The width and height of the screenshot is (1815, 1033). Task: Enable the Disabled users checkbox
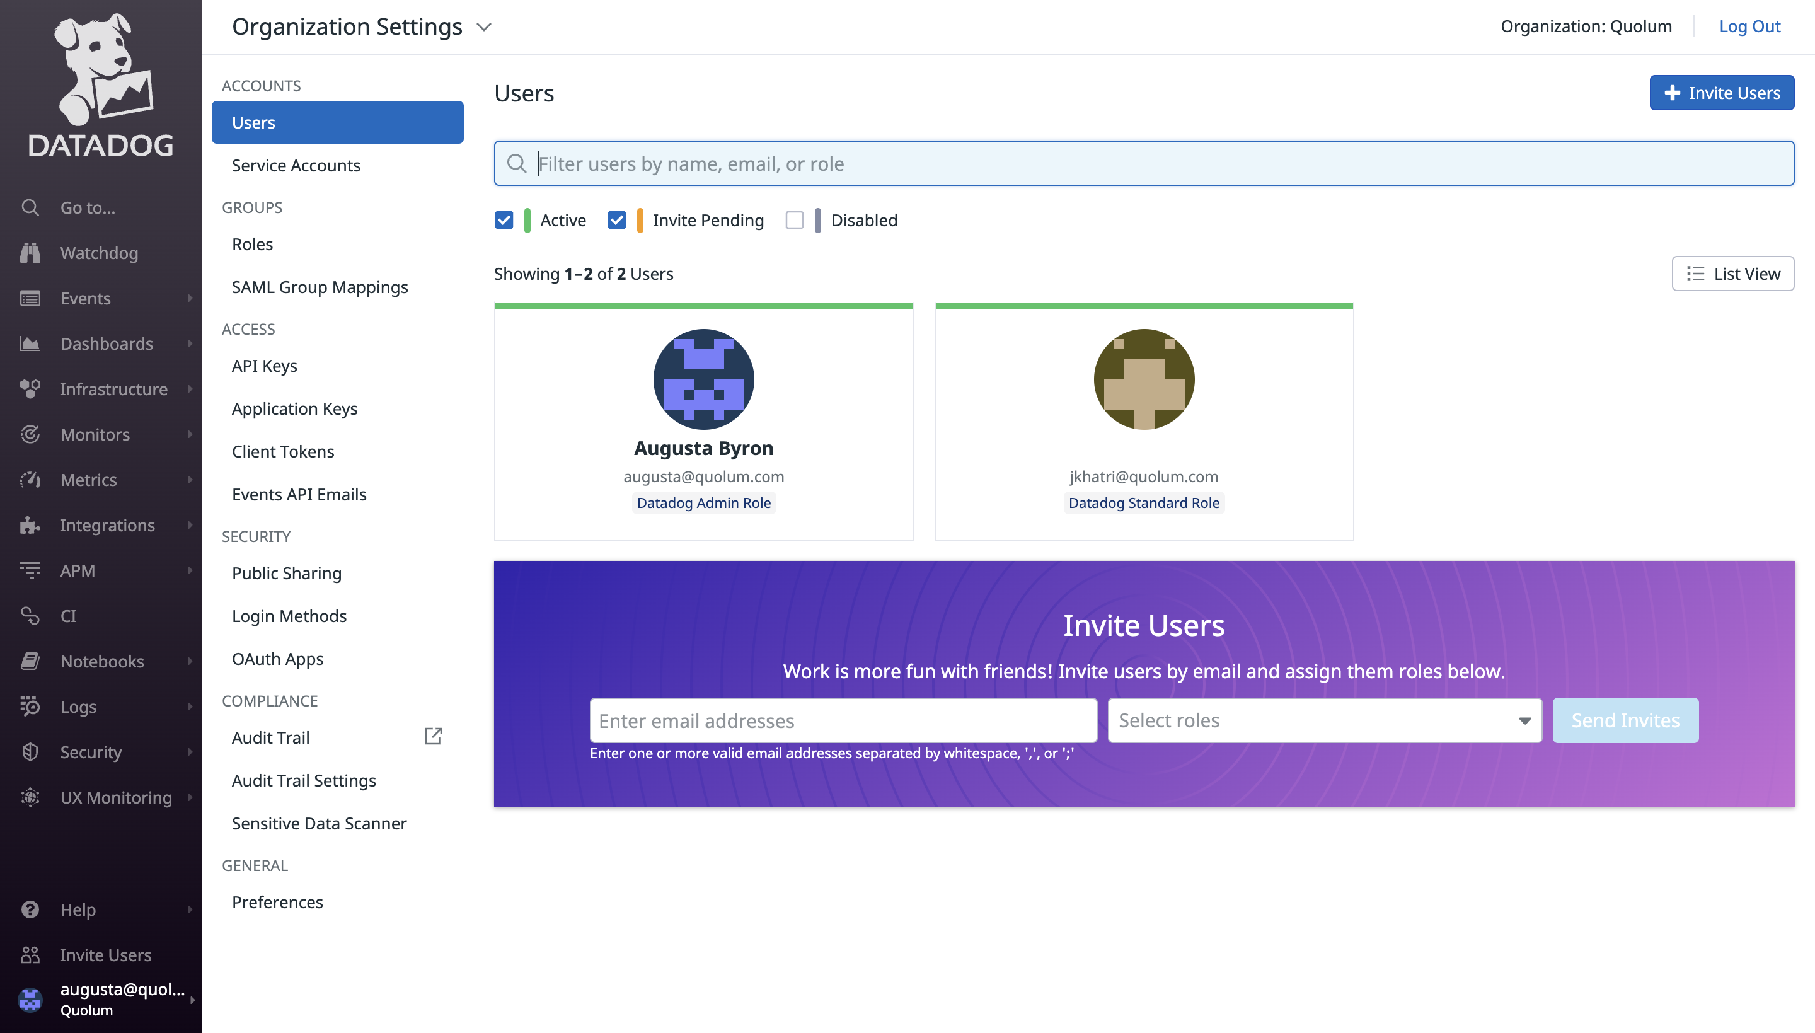tap(794, 221)
